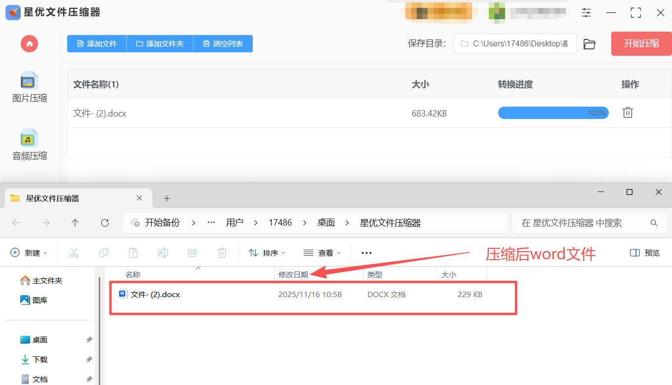Click the 添加文件夹 button
The height and width of the screenshot is (385, 672).
[160, 43]
